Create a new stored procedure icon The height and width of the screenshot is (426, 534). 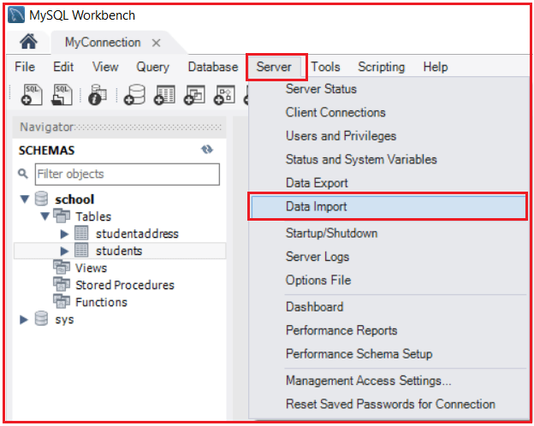224,95
